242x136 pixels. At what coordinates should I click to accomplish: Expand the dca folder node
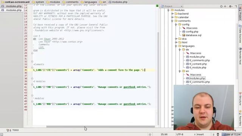[x=176, y=39]
